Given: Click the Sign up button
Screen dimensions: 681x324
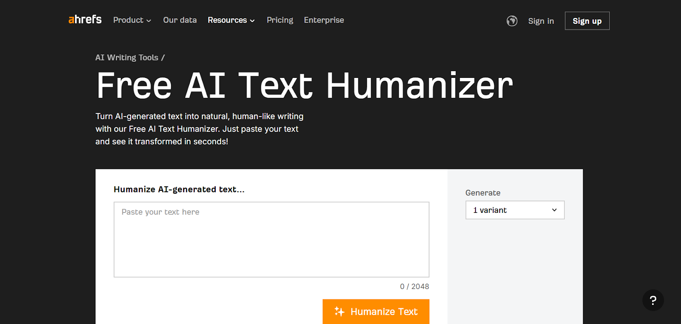Looking at the screenshot, I should (587, 21).
